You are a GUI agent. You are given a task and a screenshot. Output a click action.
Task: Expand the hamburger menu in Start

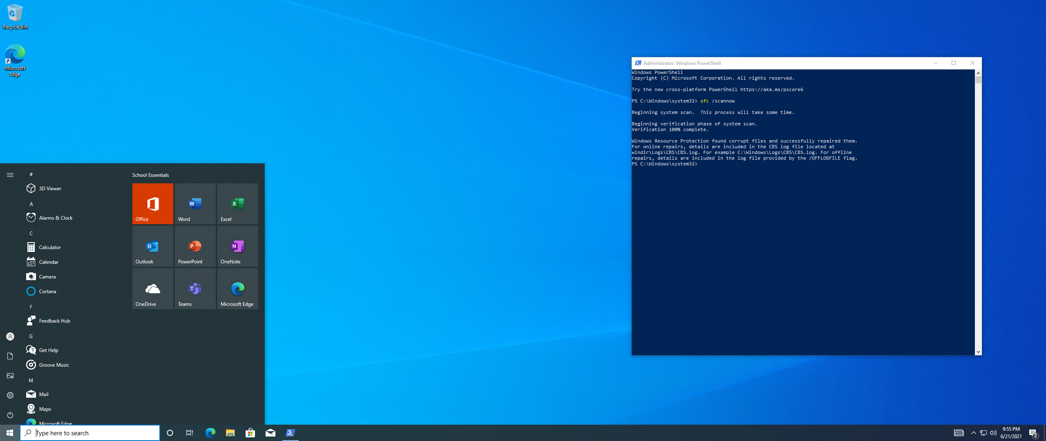10,174
